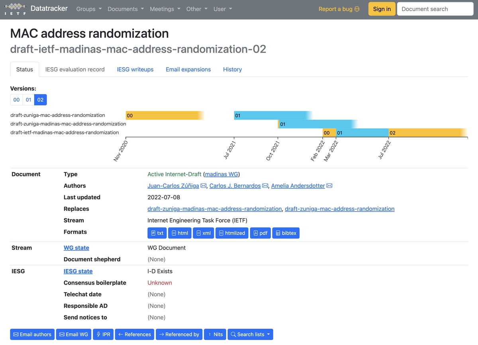Open the xml format
This screenshot has width=478, height=345.
tap(203, 233)
